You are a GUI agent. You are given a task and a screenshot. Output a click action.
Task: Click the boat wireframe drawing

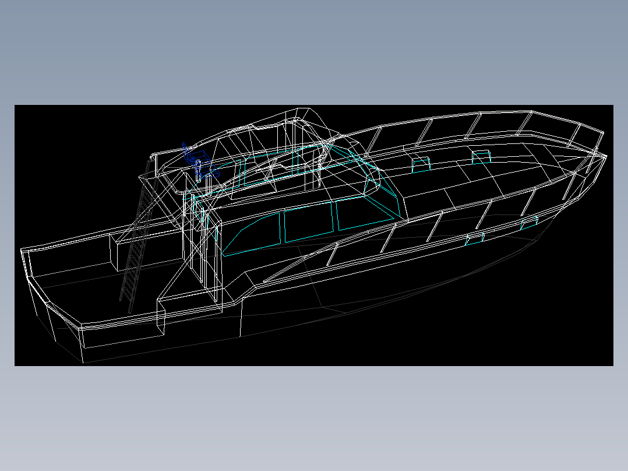[x=313, y=235]
